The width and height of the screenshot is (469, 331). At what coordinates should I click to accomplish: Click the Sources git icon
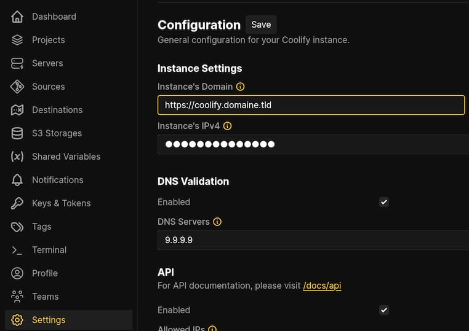click(x=17, y=87)
